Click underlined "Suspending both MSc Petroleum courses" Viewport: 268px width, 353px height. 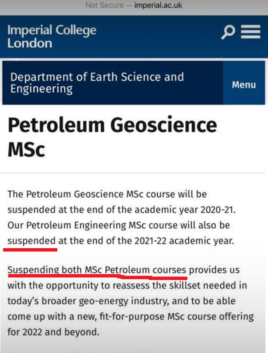(x=97, y=270)
